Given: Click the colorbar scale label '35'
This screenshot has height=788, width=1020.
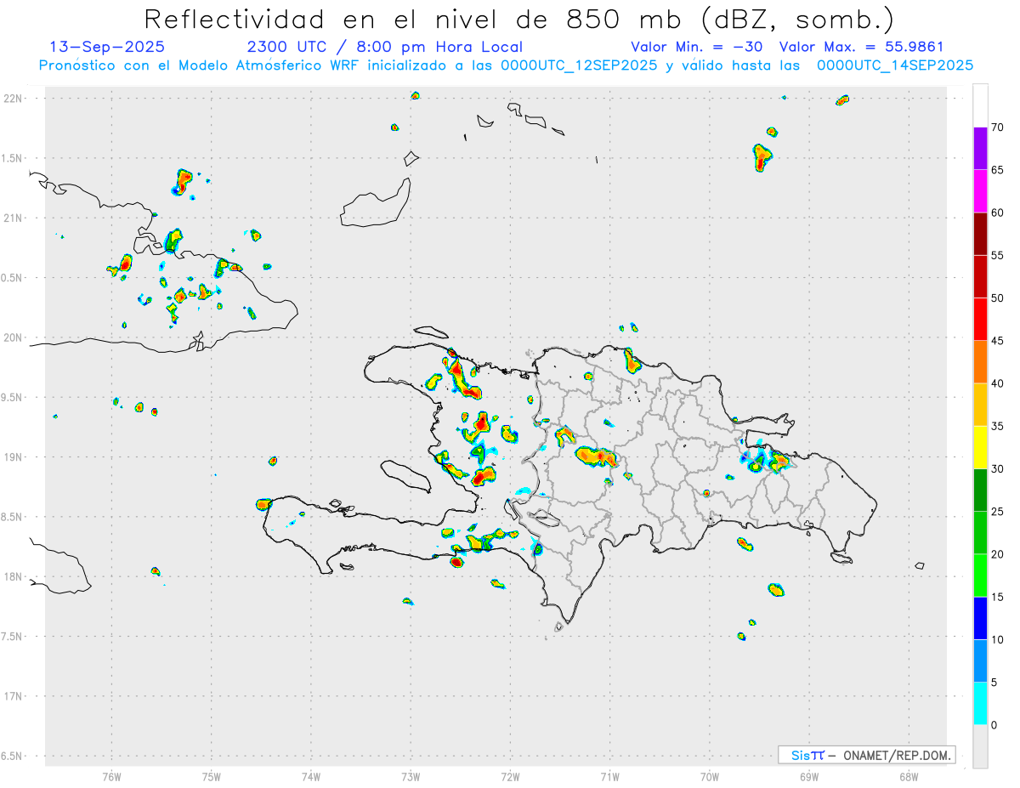Looking at the screenshot, I should (997, 426).
